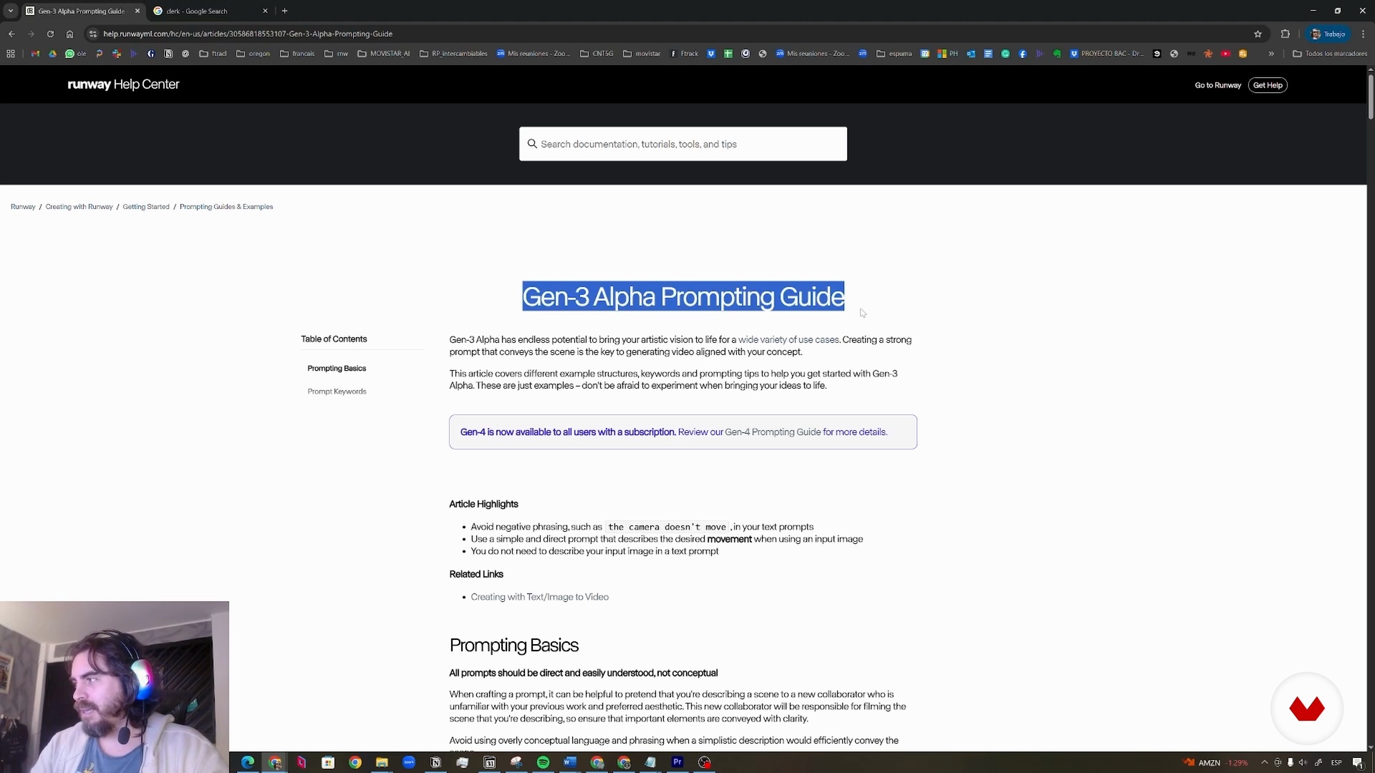1375x773 pixels.
Task: Open the browser home page
Action: pyautogui.click(x=69, y=34)
